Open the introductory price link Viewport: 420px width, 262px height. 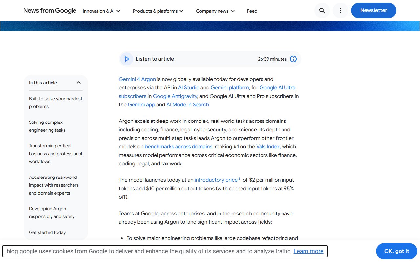216,180
